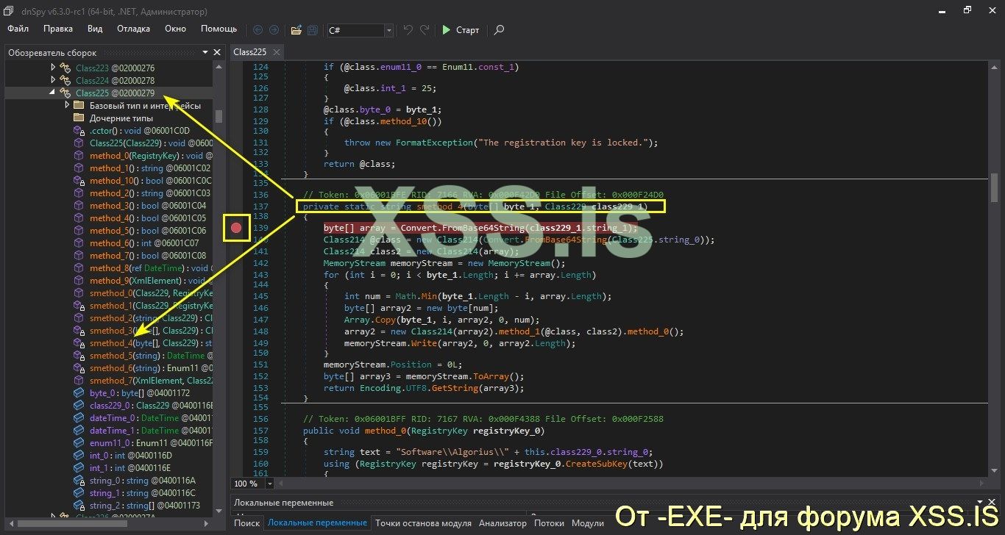Click the field icon beside enum11_0

(79, 443)
